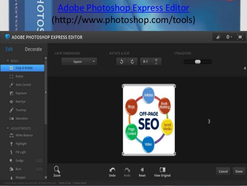
Task: Flip image vertically
Action: click(156, 61)
